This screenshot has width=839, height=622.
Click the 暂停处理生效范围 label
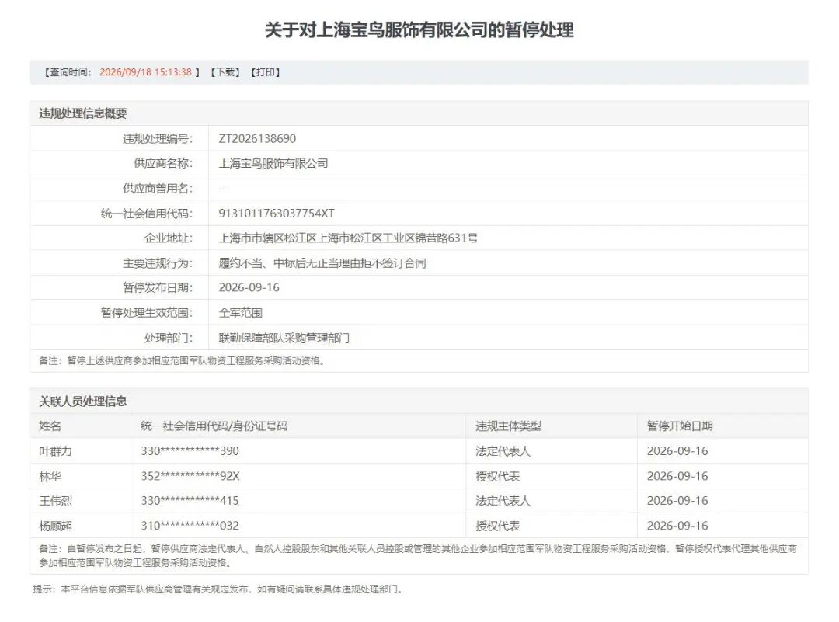point(147,313)
